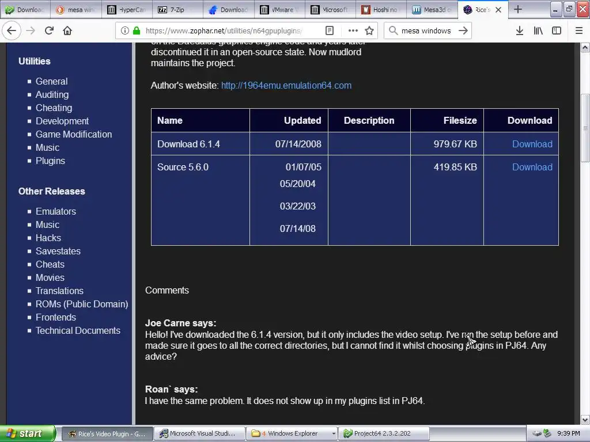This screenshot has width=590, height=442.
Task: Toggle reader view icon in address bar
Action: click(x=329, y=31)
